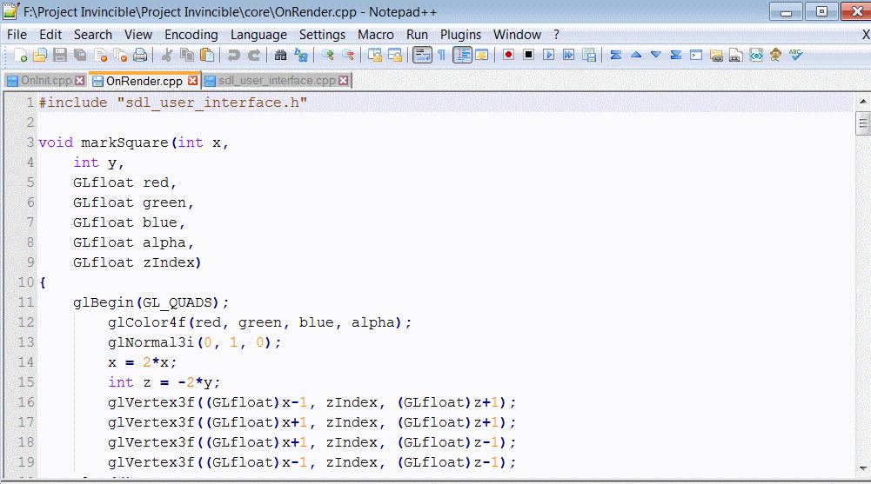The image size is (871, 484).
Task: Click the vertical scrollbar thumb
Action: pyautogui.click(x=862, y=123)
